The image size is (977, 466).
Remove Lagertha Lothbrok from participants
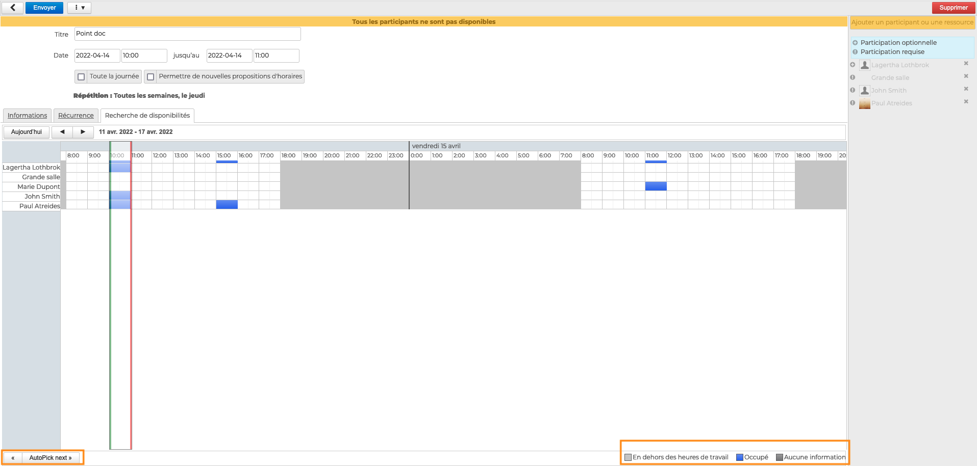pos(966,64)
